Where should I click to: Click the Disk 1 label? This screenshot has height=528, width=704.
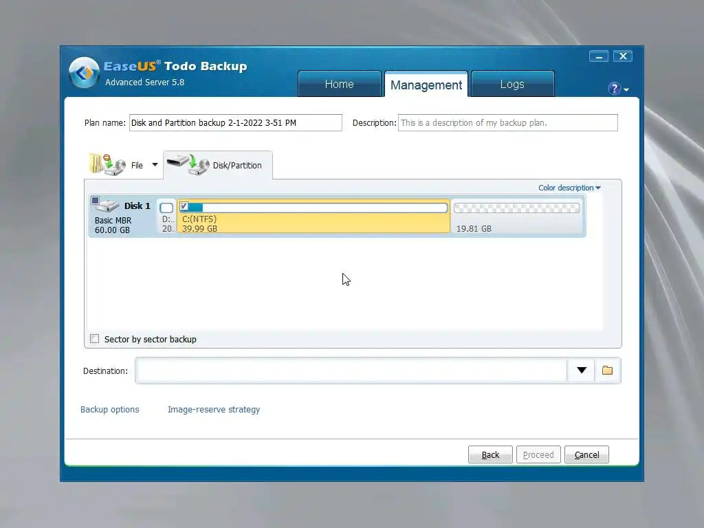(137, 206)
